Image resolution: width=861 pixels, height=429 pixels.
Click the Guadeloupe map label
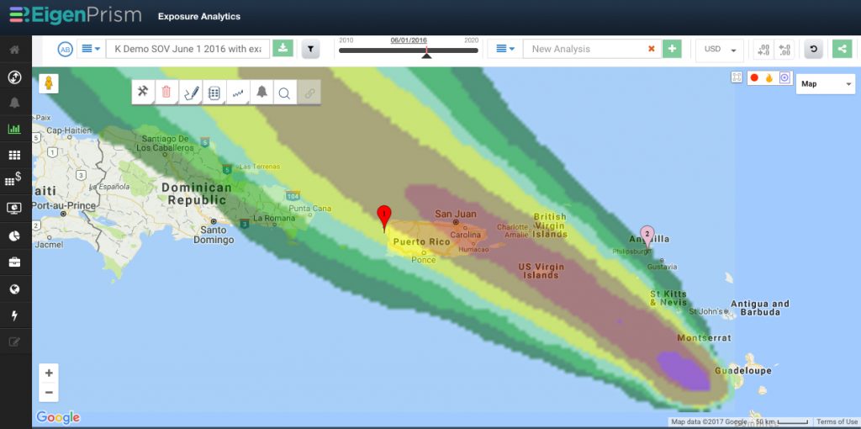pyautogui.click(x=743, y=371)
